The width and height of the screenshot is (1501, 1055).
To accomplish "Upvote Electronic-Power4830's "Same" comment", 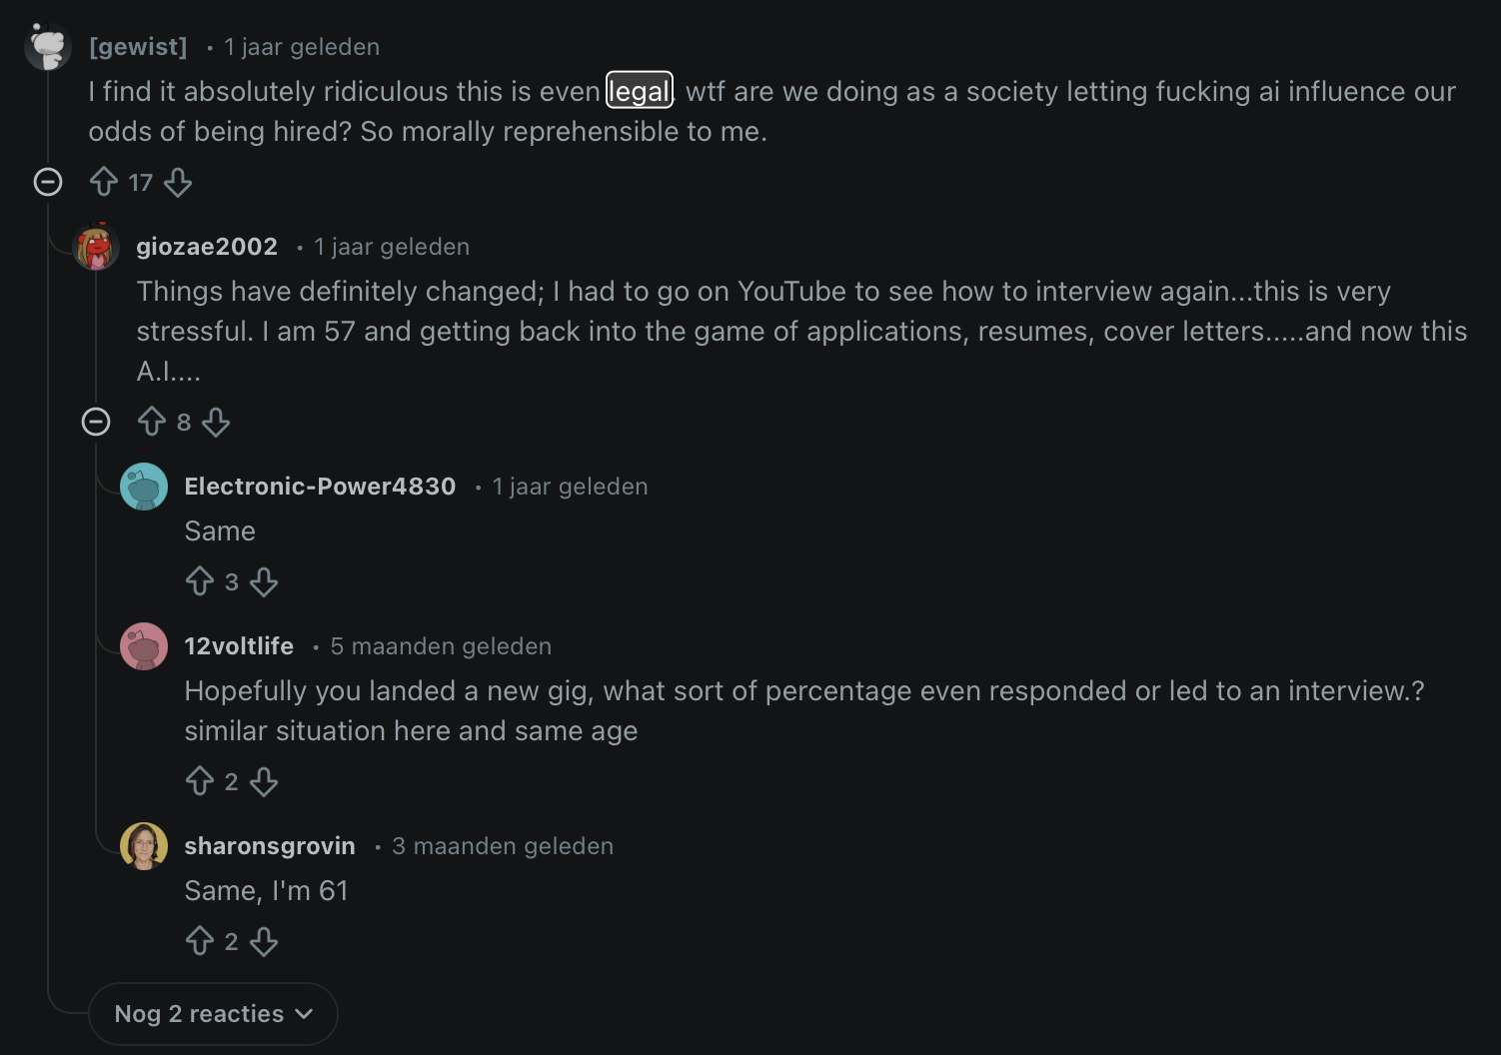I will tap(200, 581).
